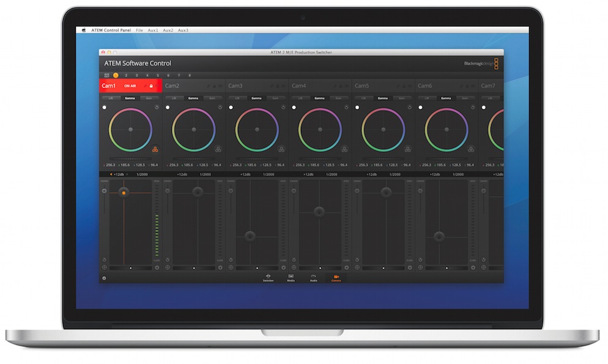The width and height of the screenshot is (608, 364).
Task: Click the lock toggle on Cam1 header
Action: click(150, 86)
